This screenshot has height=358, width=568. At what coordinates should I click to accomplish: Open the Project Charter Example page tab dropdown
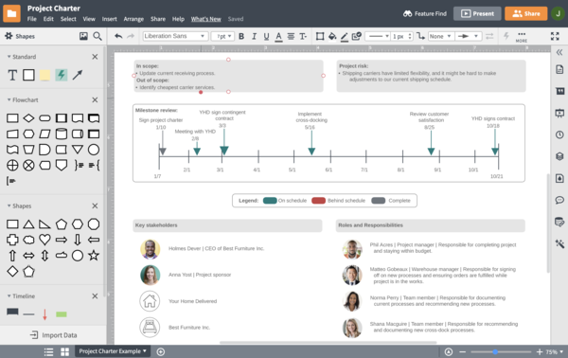coord(113,351)
